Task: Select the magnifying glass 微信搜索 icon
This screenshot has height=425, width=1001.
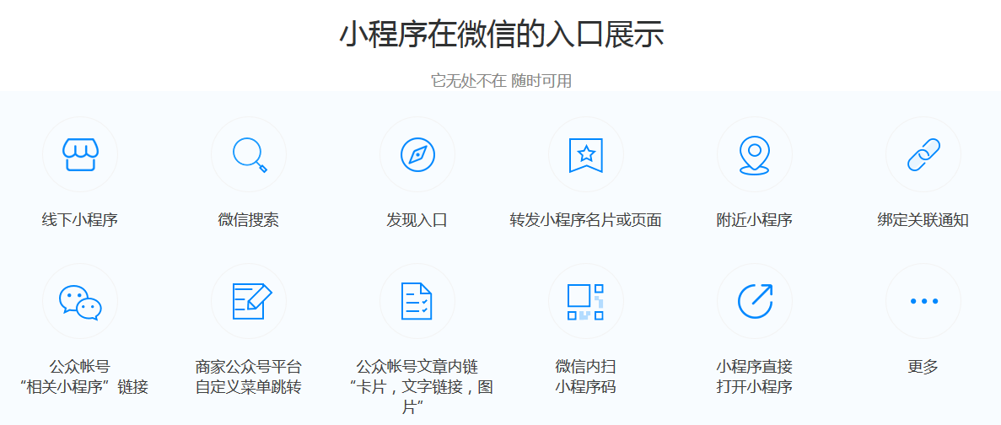Action: click(x=249, y=154)
